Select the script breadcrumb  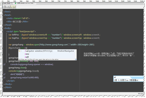(13, 7)
